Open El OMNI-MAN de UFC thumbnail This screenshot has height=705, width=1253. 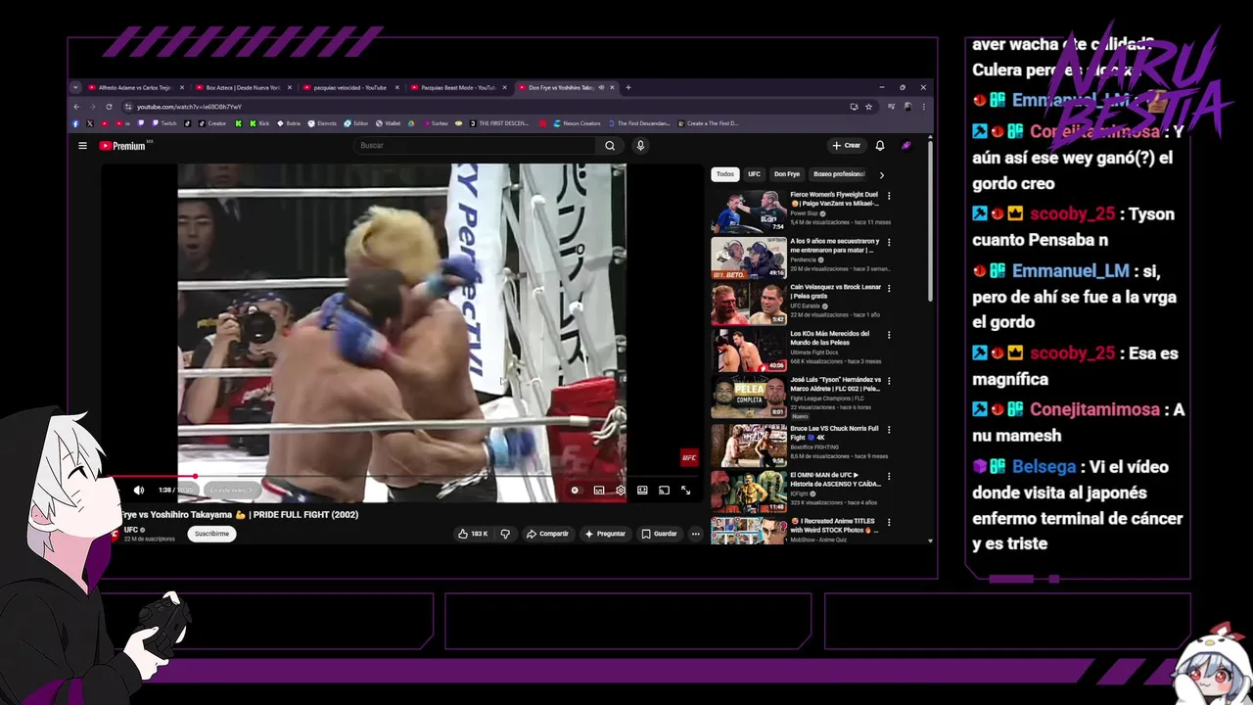click(749, 493)
